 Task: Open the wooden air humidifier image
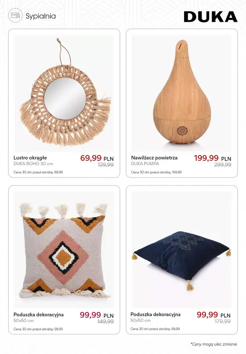[x=182, y=93]
